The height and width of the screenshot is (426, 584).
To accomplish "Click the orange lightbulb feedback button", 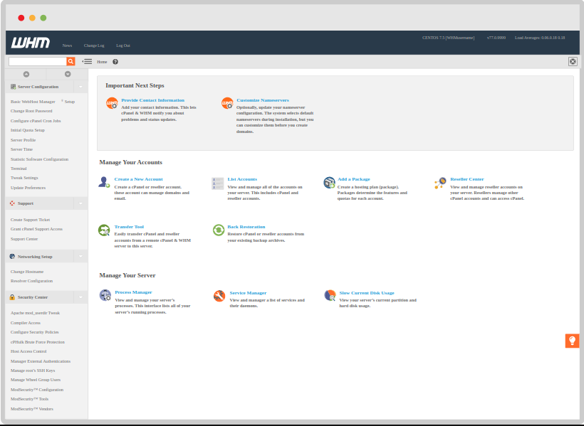I will [572, 341].
